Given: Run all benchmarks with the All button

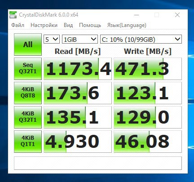Looking at the screenshot, I should coord(28,44).
